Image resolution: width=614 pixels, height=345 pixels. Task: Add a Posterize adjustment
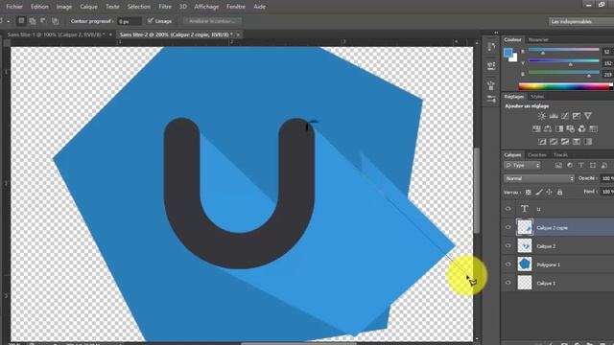click(x=554, y=142)
